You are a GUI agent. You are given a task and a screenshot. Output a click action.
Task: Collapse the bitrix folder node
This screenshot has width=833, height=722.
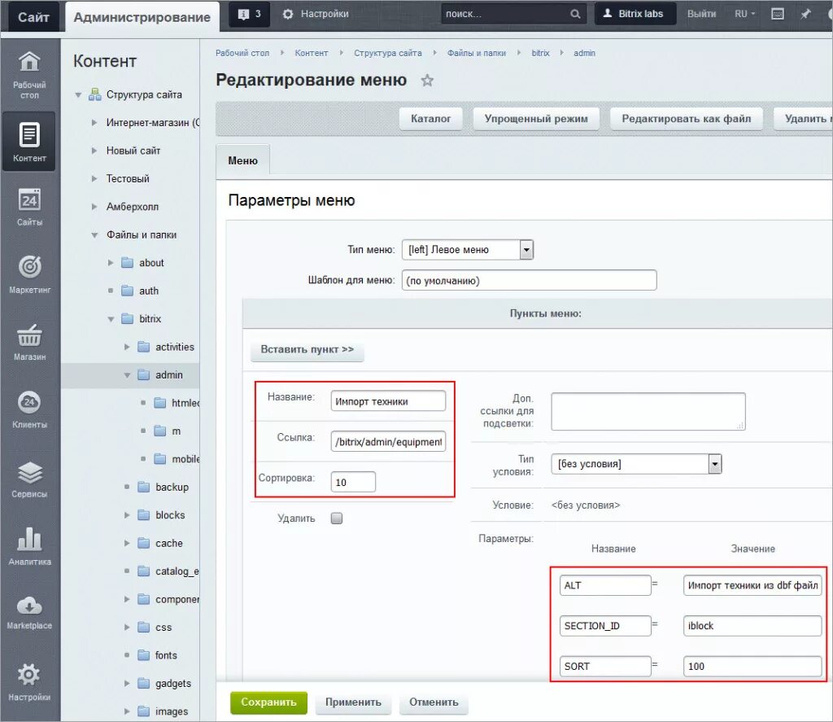(x=111, y=319)
